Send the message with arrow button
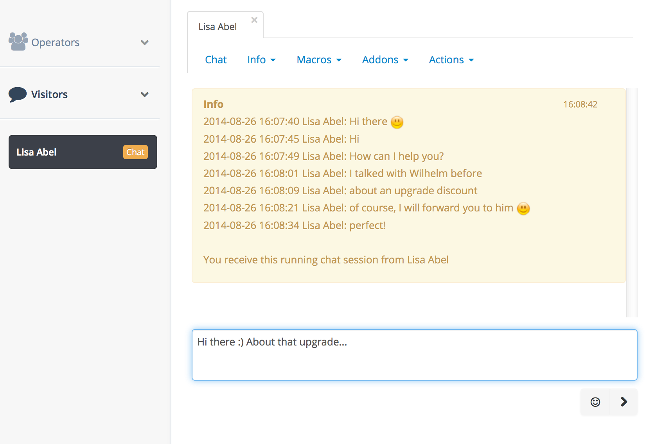Image resolution: width=647 pixels, height=444 pixels. (624, 402)
